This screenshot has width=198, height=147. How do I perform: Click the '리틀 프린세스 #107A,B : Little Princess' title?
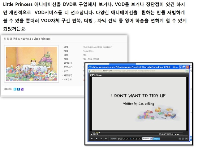pos(27,39)
